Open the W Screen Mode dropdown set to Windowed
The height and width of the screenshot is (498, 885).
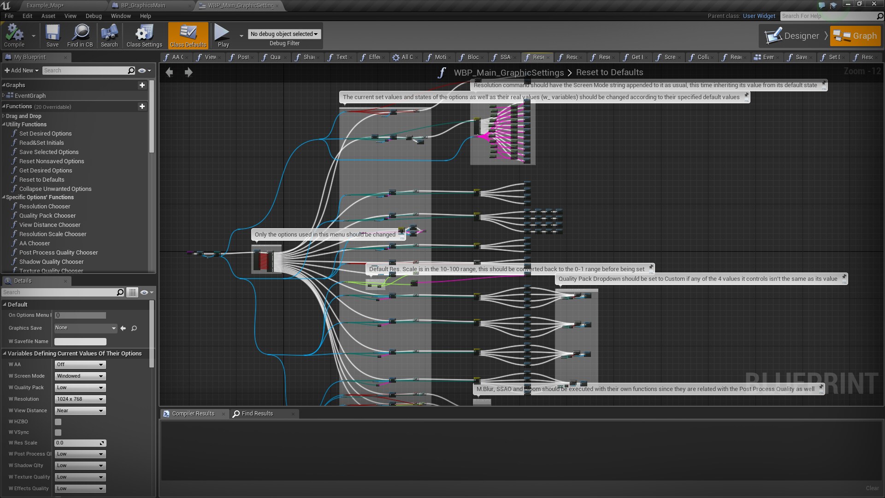pos(79,376)
